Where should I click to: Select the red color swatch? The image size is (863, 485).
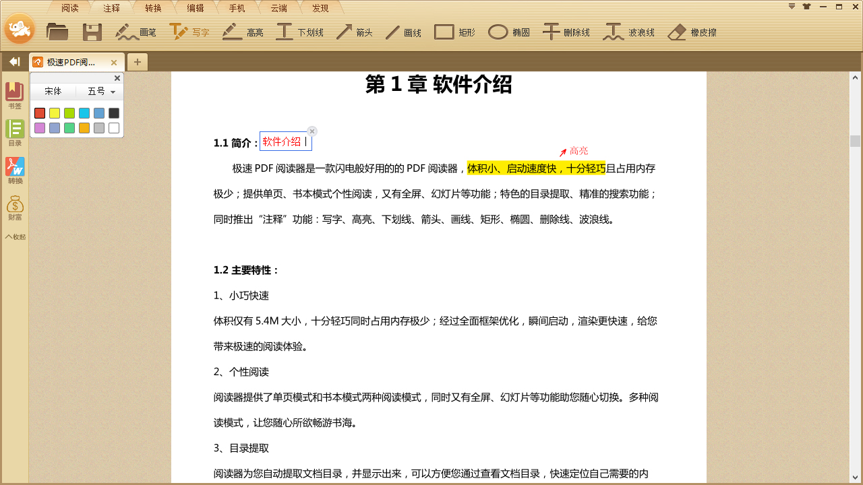click(x=39, y=112)
